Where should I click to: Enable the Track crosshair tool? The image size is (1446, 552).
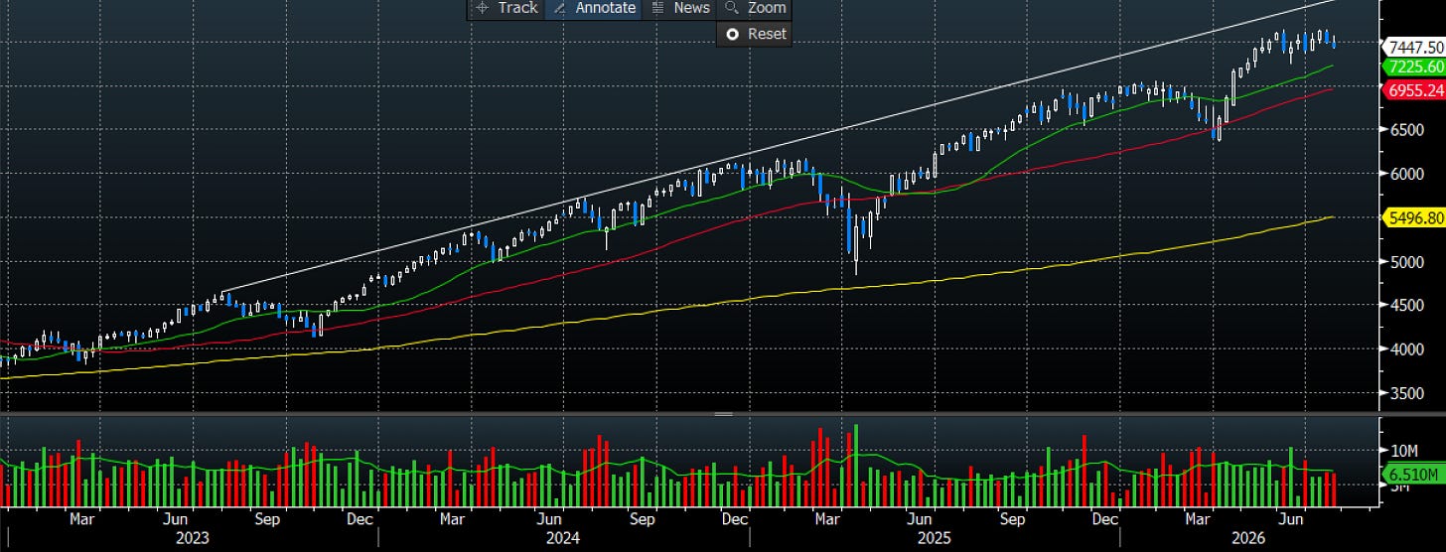pyautogui.click(x=506, y=8)
